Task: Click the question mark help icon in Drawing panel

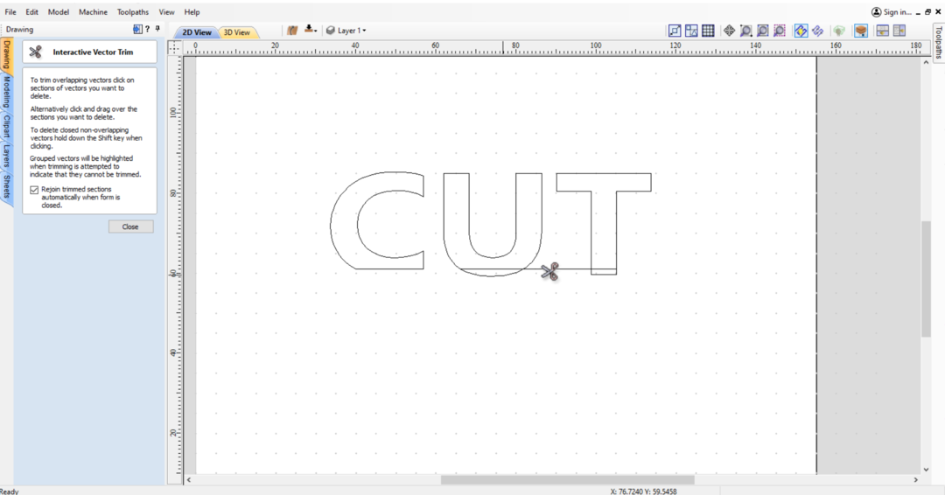Action: (147, 29)
